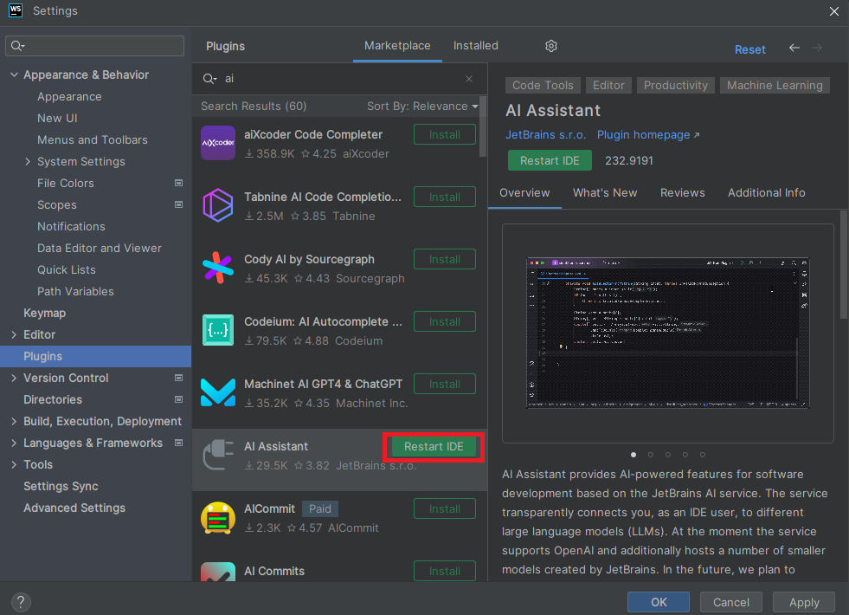
Task: Click the Cancel button
Action: click(731, 602)
